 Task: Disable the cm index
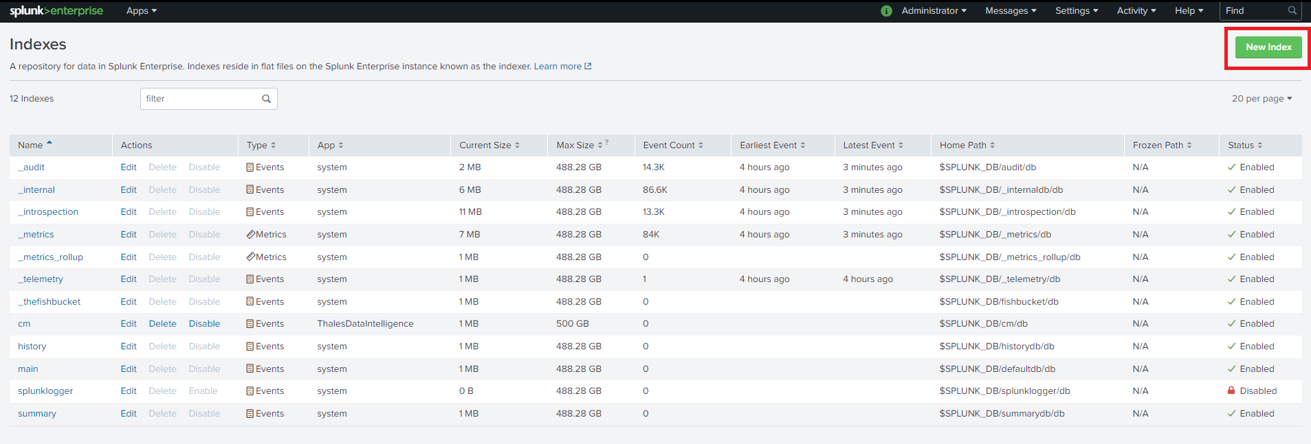pos(204,324)
